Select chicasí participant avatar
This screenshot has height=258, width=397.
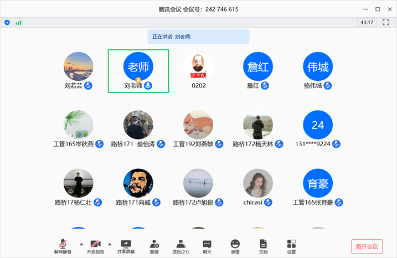click(258, 183)
